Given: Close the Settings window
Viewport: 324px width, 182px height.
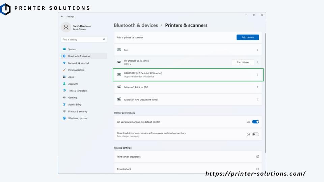Looking at the screenshot, I should [x=262, y=15].
